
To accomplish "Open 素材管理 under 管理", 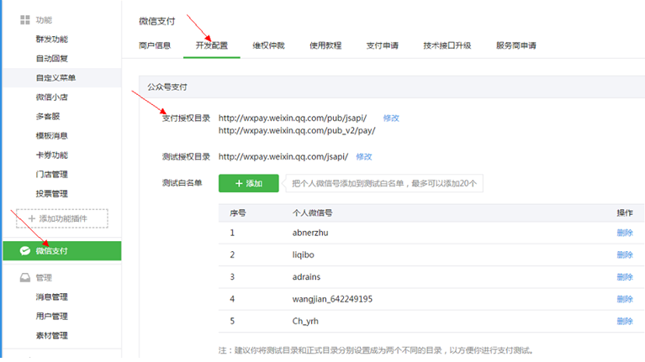I will pyautogui.click(x=52, y=335).
